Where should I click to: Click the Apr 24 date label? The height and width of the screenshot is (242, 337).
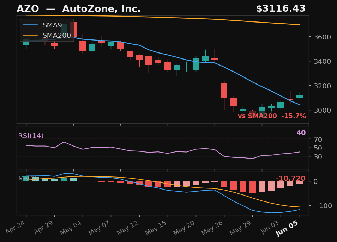(x=15, y=227)
